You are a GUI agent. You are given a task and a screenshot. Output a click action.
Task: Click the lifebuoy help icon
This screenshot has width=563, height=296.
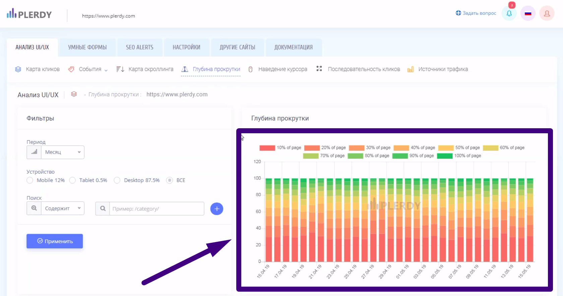[458, 13]
